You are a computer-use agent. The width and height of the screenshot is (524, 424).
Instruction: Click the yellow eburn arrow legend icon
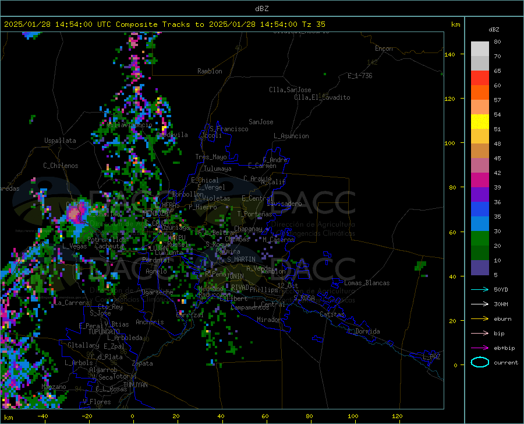pos(480,319)
